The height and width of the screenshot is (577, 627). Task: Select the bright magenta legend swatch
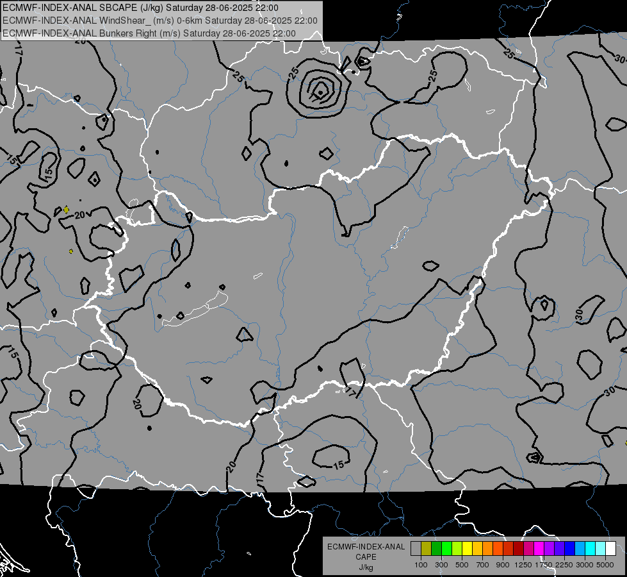(539, 548)
